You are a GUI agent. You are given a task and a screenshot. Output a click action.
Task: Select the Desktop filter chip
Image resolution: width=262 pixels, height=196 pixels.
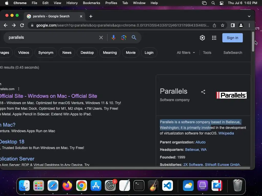[87, 53]
